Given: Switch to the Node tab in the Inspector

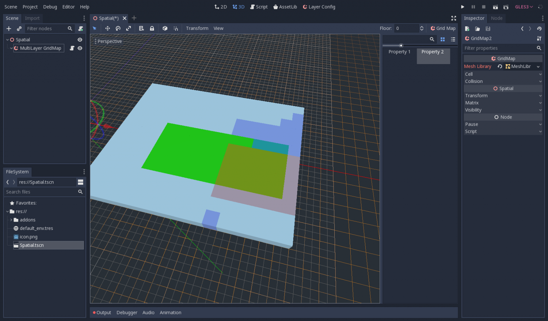Looking at the screenshot, I should [497, 18].
